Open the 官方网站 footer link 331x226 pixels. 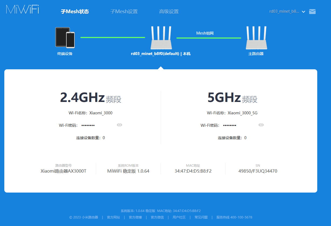(x=114, y=217)
